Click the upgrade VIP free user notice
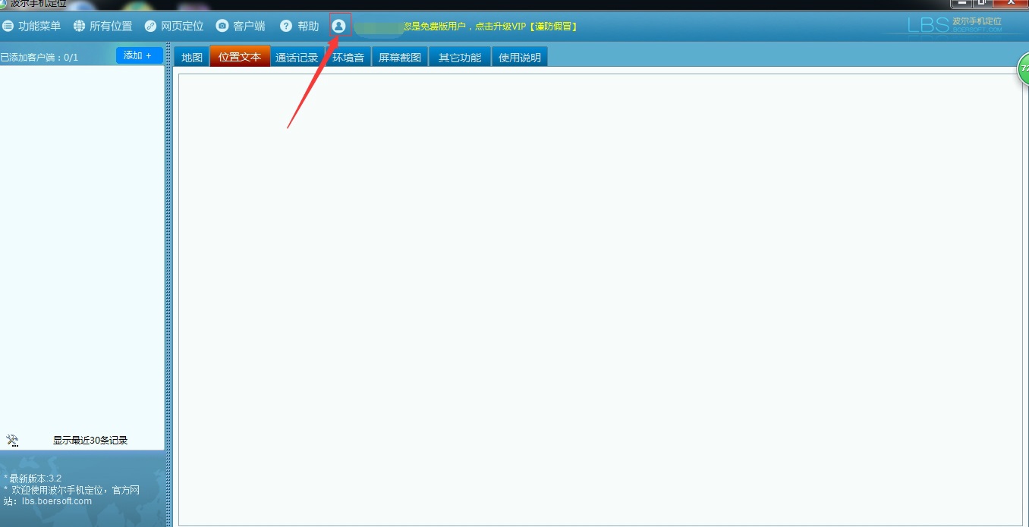The height and width of the screenshot is (527, 1029). pos(490,27)
